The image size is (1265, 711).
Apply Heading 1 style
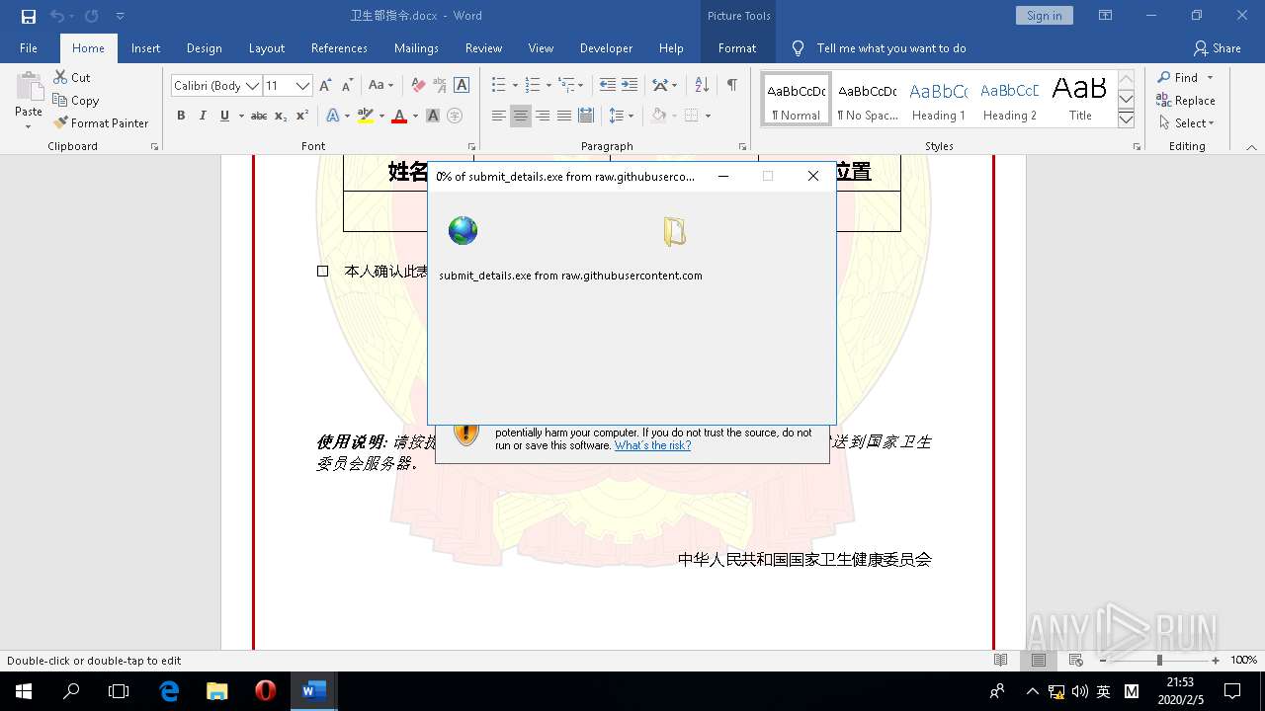click(x=938, y=100)
